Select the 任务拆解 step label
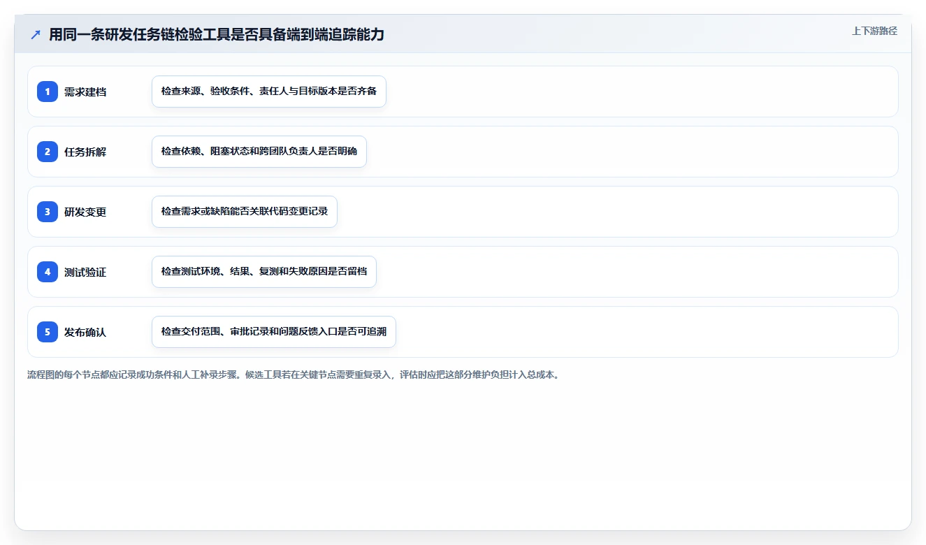 (x=85, y=152)
